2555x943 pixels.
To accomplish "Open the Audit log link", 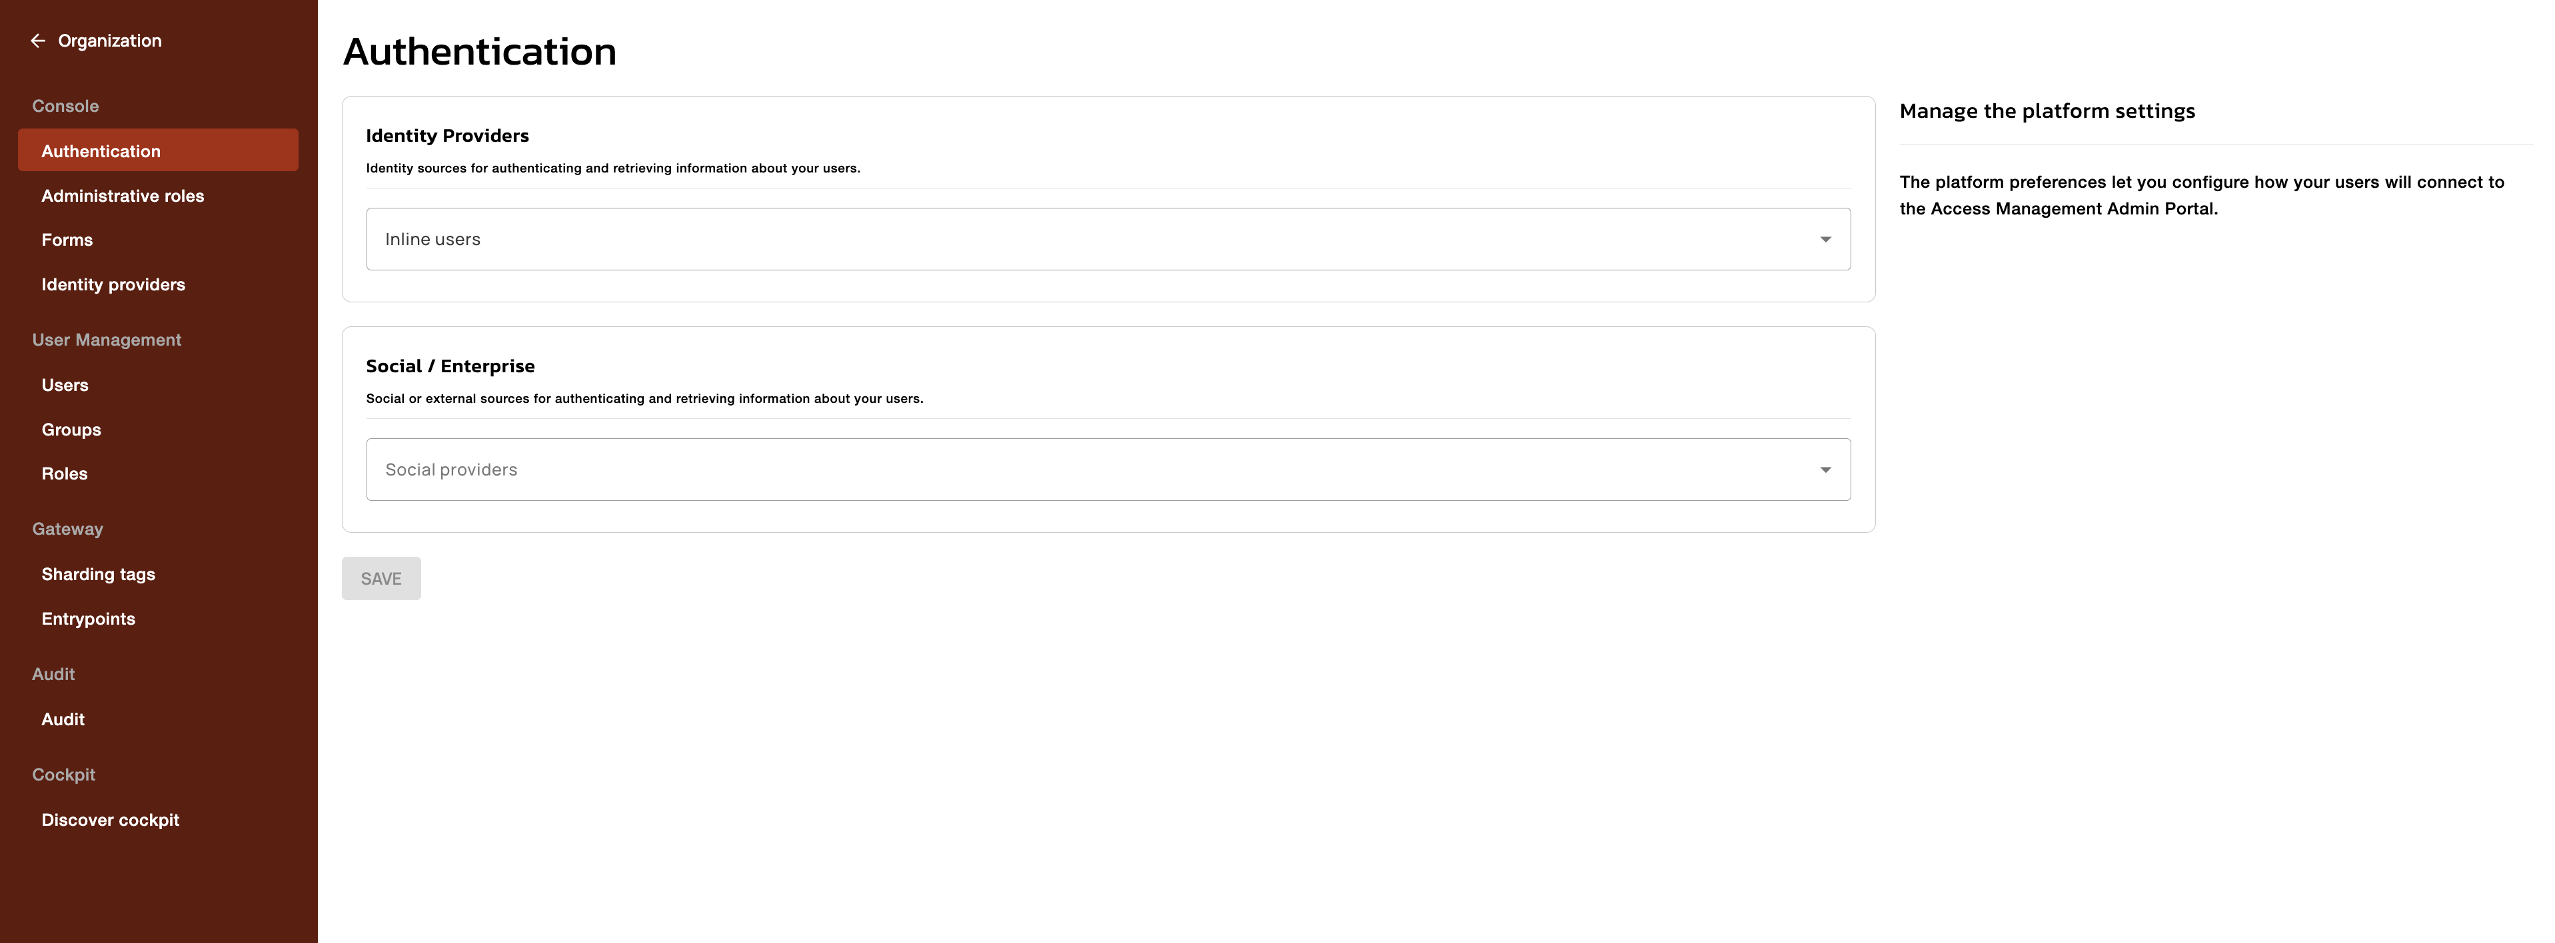I will tap(63, 719).
